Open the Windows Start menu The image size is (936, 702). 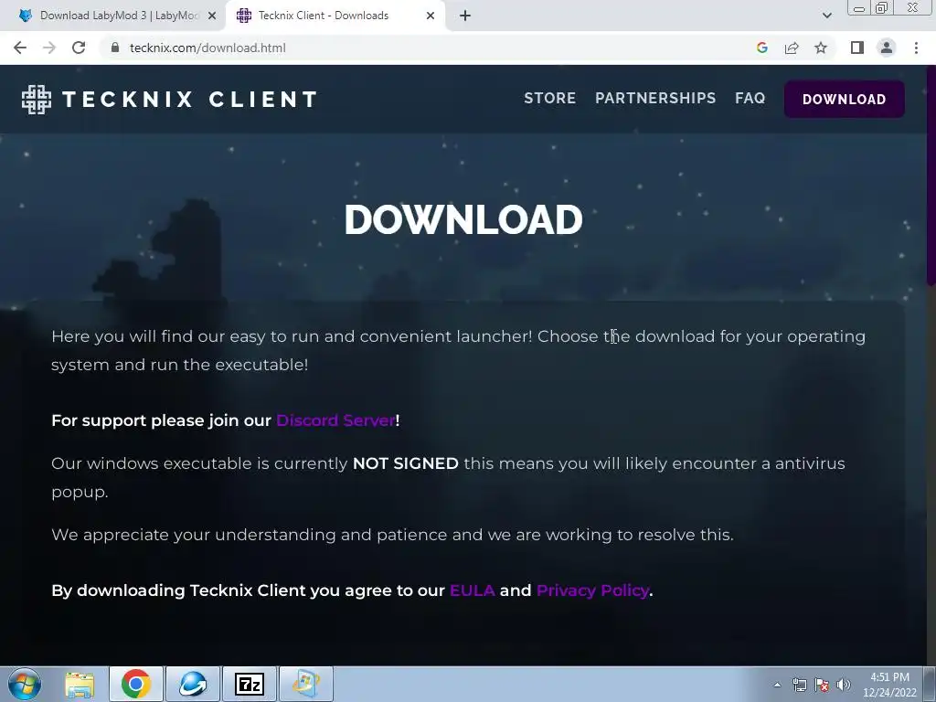click(24, 684)
